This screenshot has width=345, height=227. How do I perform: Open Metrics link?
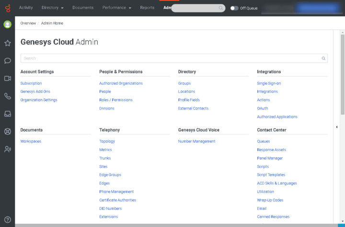click(x=105, y=150)
